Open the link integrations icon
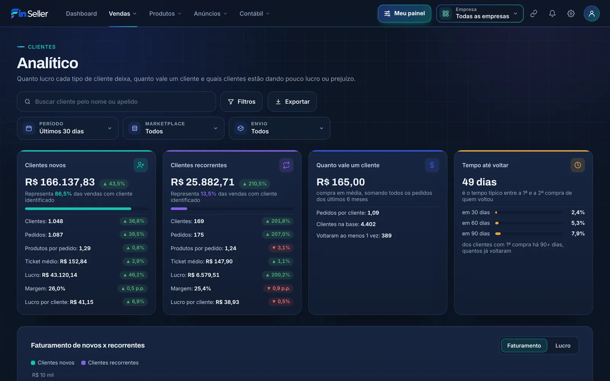Screen dimensions: 610x381 534,13
